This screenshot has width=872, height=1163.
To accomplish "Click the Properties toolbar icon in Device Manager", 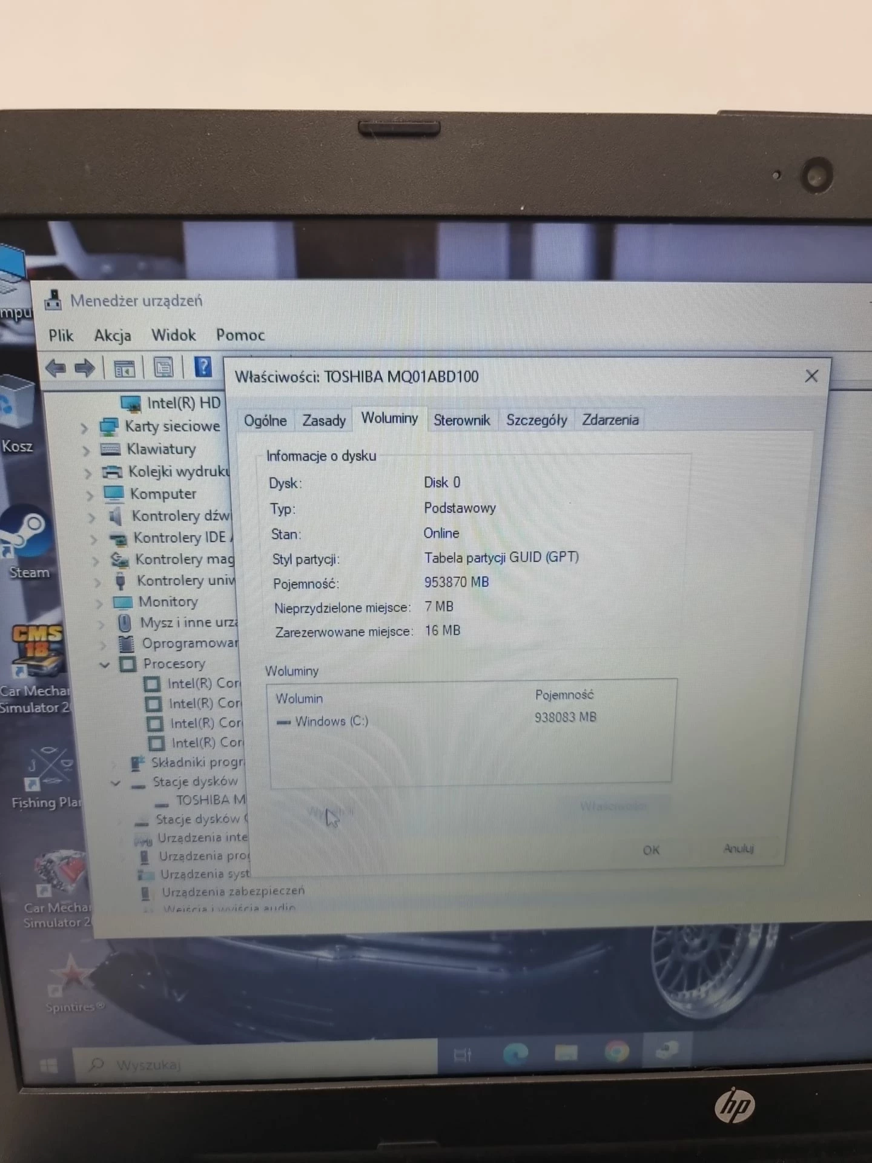I will tap(163, 367).
